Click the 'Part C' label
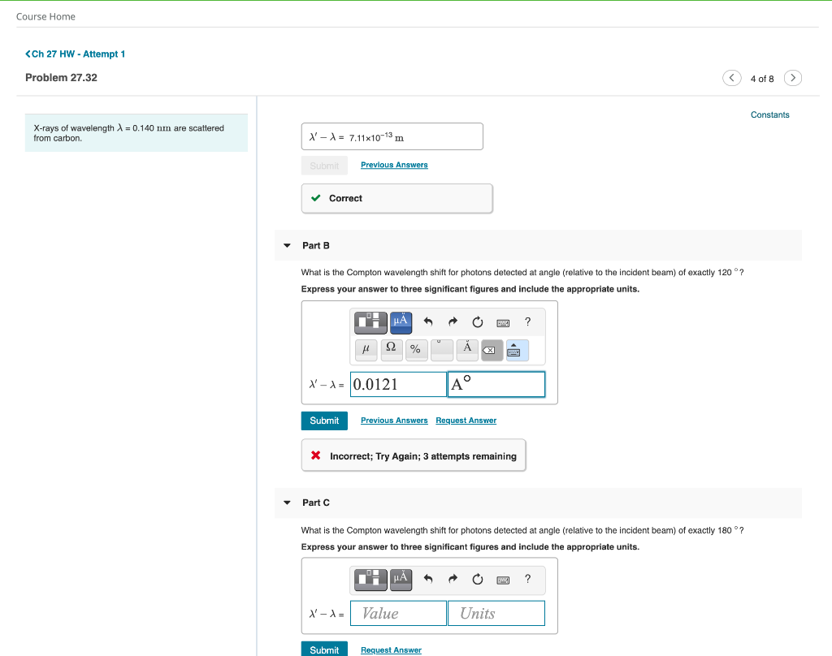 click(x=316, y=503)
